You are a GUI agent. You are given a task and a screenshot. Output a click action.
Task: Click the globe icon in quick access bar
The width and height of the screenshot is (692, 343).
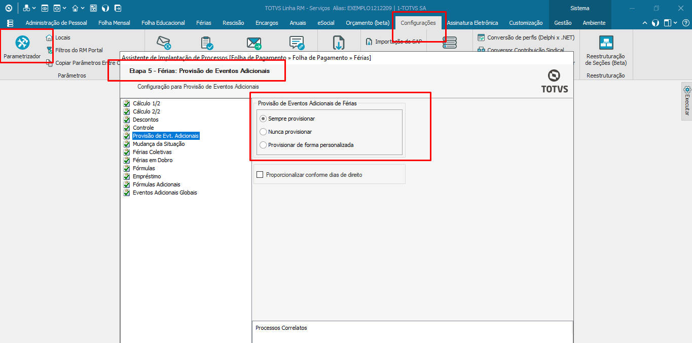pos(105,8)
